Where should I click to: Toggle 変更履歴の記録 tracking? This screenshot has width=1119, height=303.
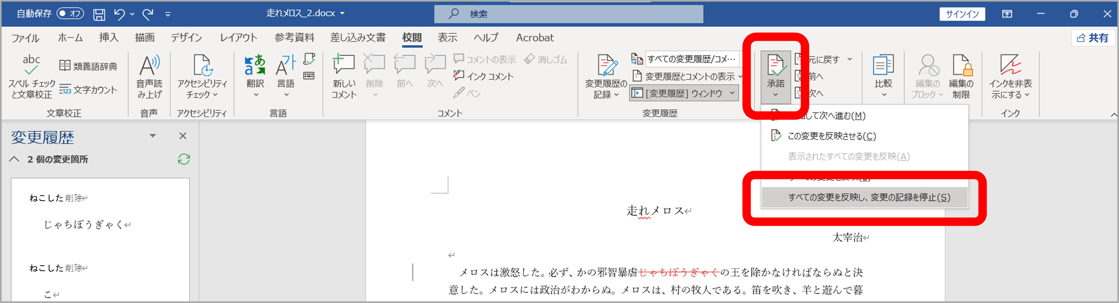[x=606, y=76]
